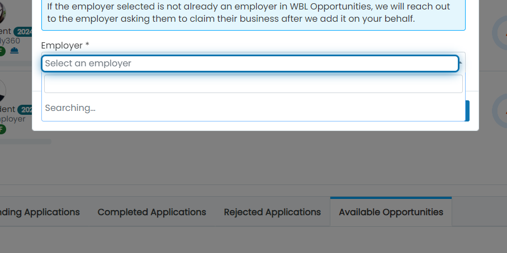Click the gray progress bar under second student
507x253 pixels.
(x=26, y=142)
